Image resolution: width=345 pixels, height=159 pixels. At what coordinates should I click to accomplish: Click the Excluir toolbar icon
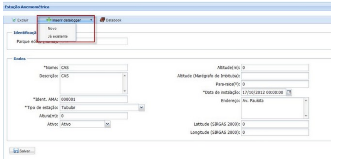13,20
